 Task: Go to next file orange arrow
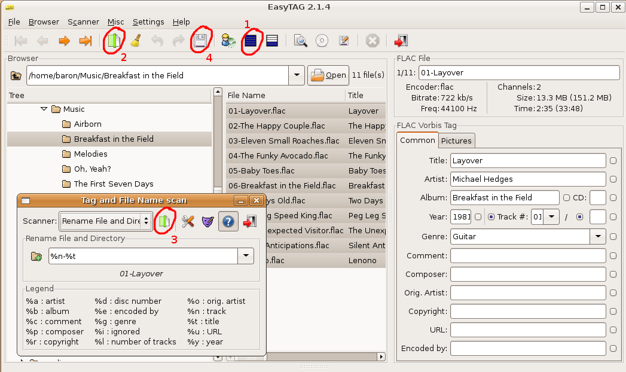coord(64,41)
